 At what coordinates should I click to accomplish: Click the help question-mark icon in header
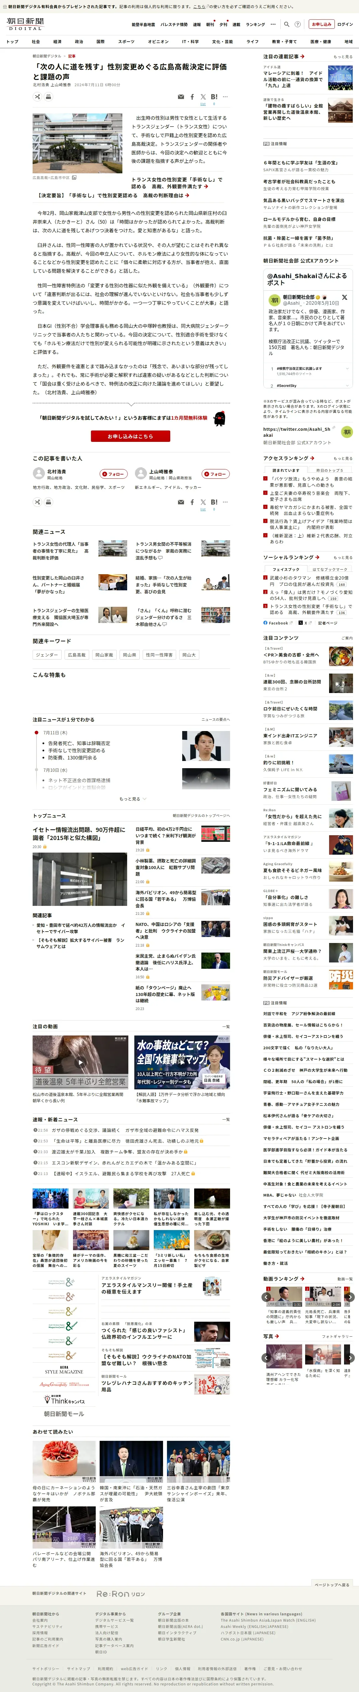click(x=297, y=24)
